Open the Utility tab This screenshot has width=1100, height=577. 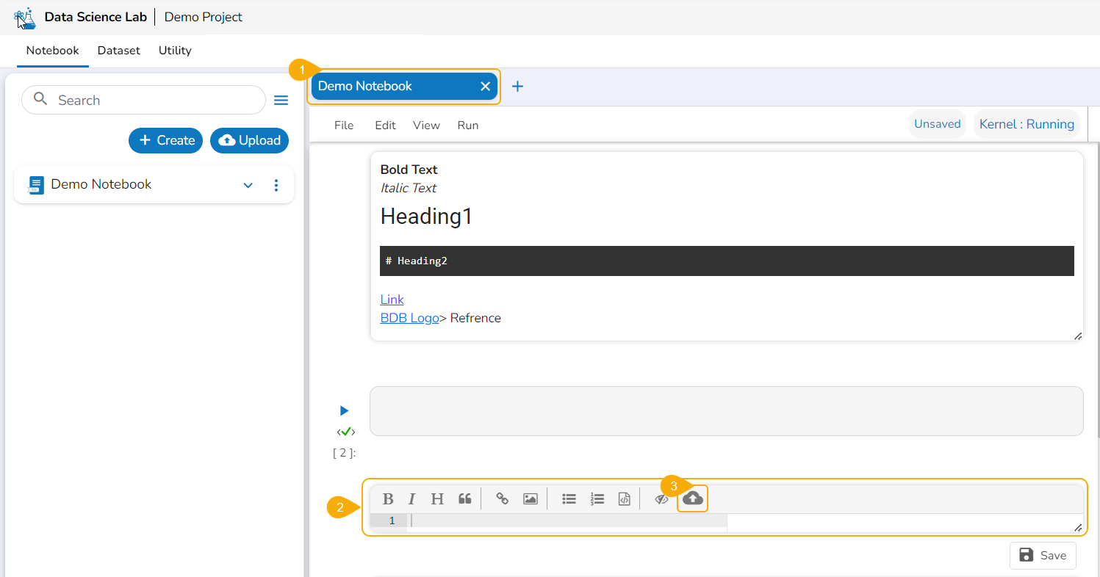[x=175, y=51]
